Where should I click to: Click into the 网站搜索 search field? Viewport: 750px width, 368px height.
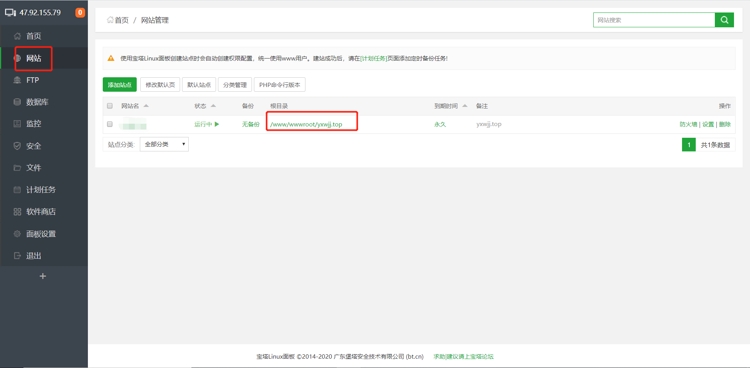pyautogui.click(x=654, y=20)
